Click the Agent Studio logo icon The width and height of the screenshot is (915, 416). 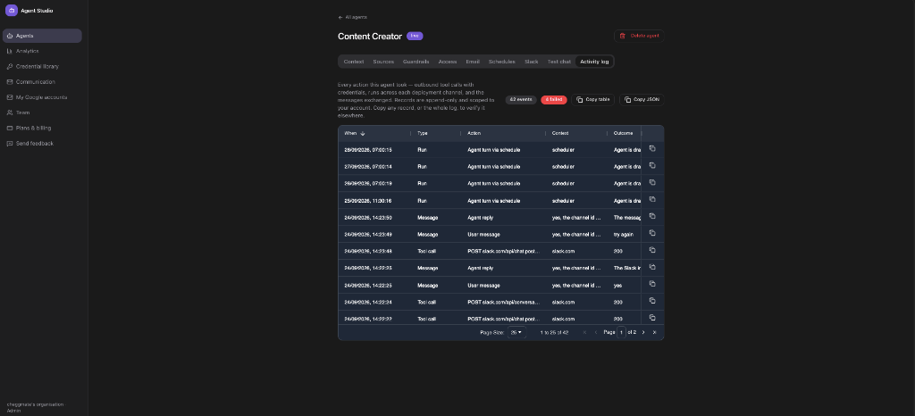pos(11,11)
